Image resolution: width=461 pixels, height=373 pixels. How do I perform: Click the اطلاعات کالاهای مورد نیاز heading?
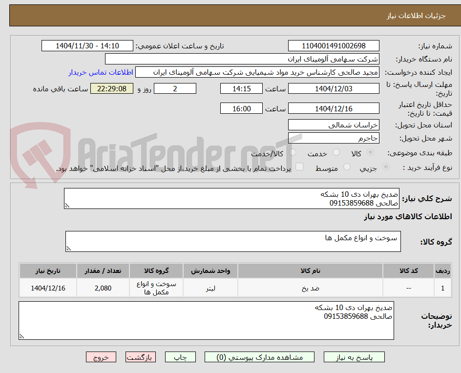(x=408, y=217)
